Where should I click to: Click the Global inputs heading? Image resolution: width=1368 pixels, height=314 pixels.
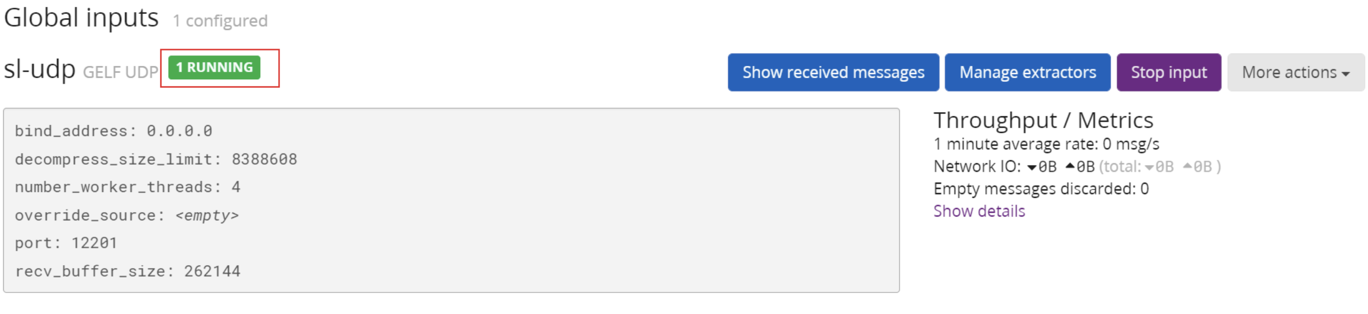[x=81, y=17]
